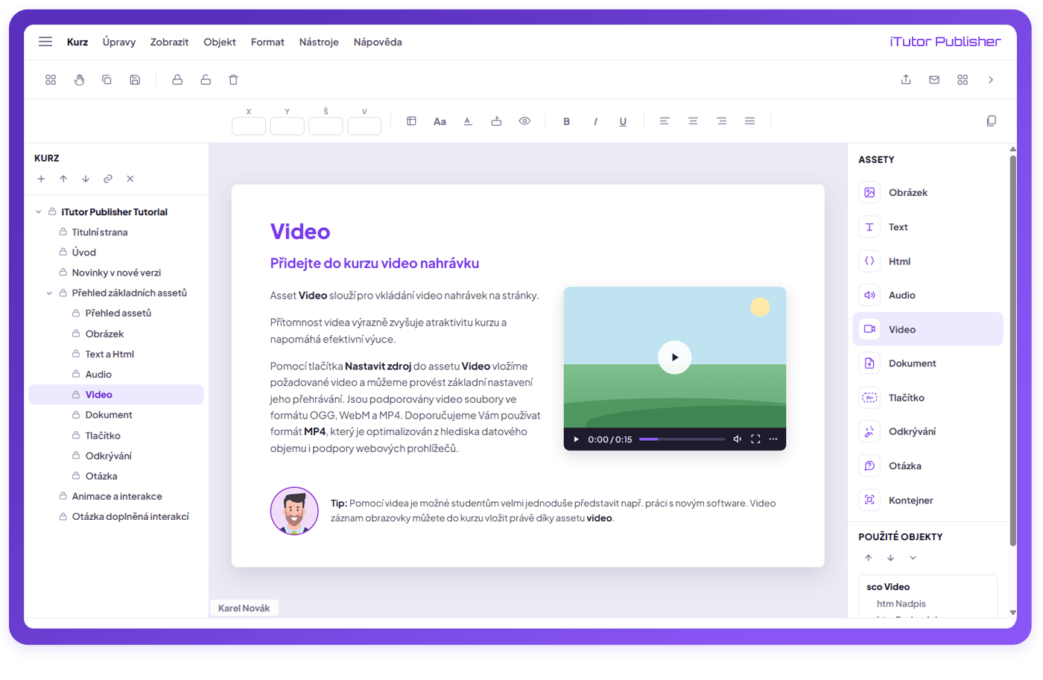The height and width of the screenshot is (680, 1043).
Task: Select the Odkrývání asset icon
Action: (x=869, y=432)
